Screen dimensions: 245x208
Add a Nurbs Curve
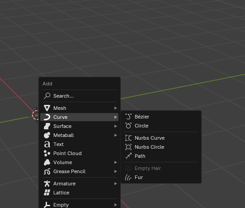coord(161,138)
